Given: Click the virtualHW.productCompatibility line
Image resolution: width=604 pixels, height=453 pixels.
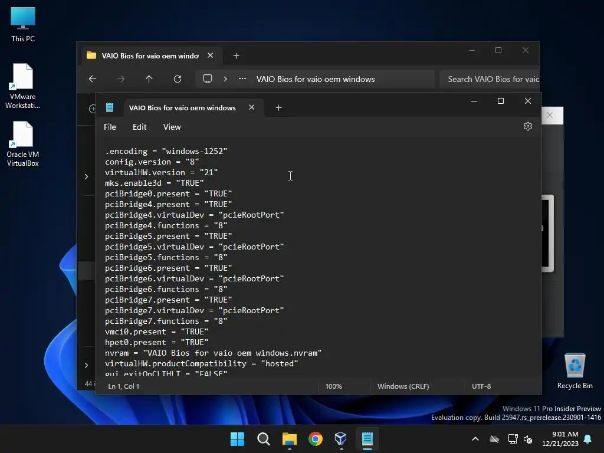Looking at the screenshot, I should (x=202, y=363).
